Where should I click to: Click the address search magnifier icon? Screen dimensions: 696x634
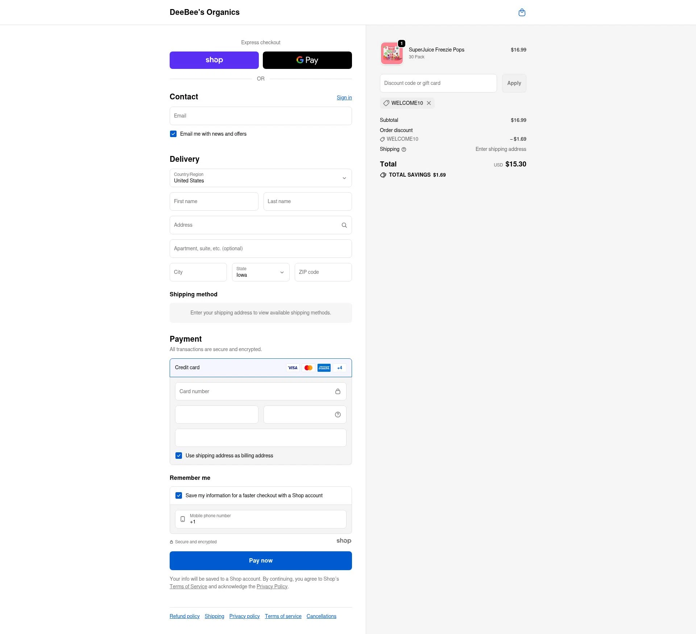[x=344, y=225]
